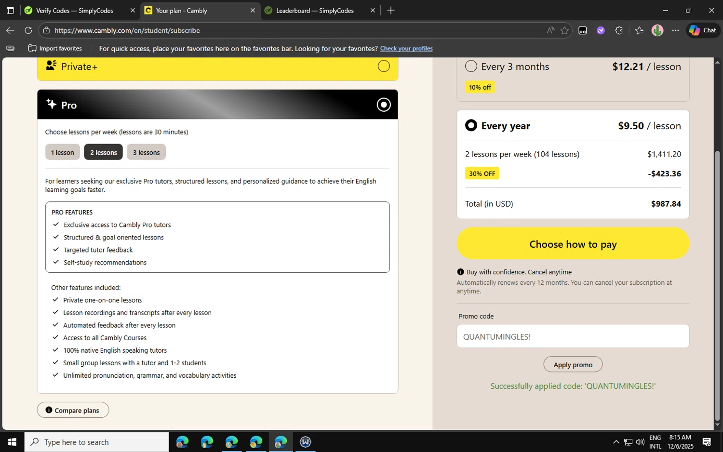Select the Private+ plan radio button
723x452 pixels.
tap(384, 66)
